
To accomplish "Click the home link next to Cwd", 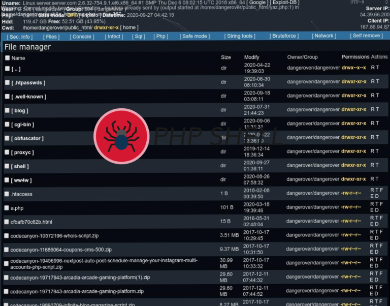I will pos(129,27).
